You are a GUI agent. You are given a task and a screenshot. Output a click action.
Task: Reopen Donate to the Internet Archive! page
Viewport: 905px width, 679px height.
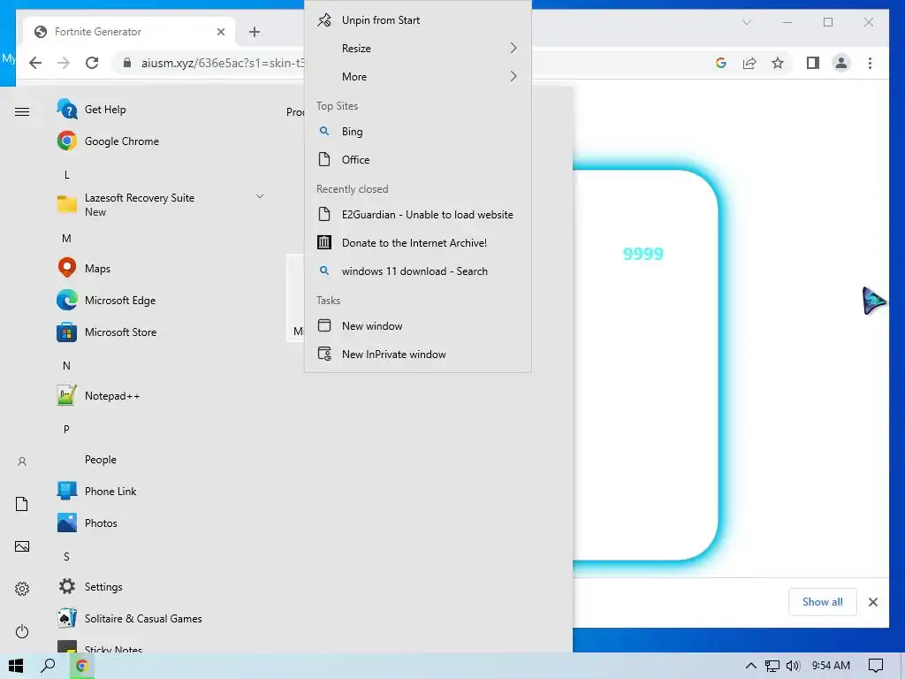[417, 243]
